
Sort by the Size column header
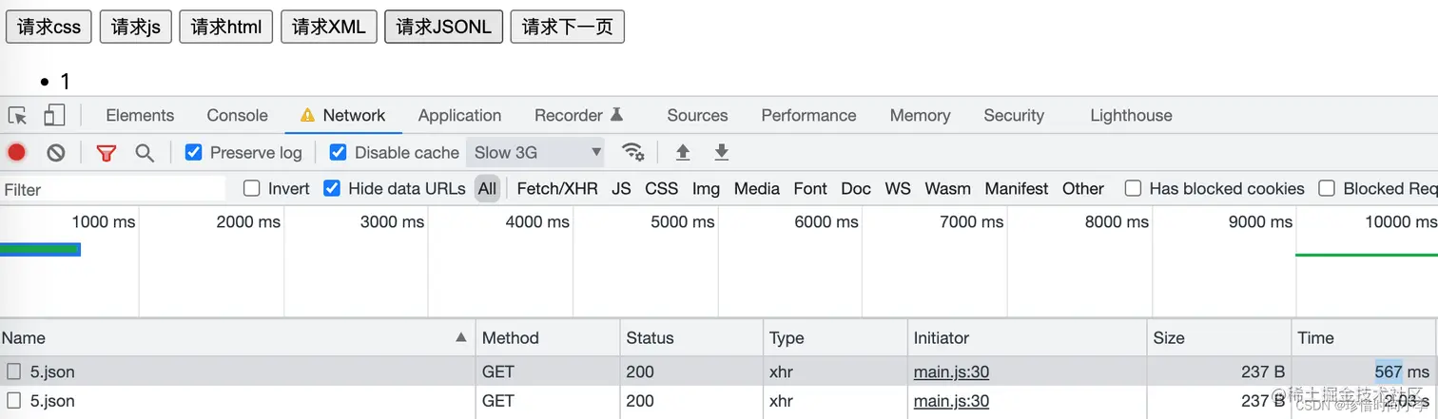(1219, 337)
